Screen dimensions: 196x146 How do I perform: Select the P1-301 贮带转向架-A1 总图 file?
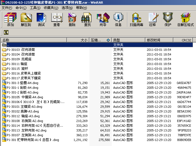click(33, 140)
